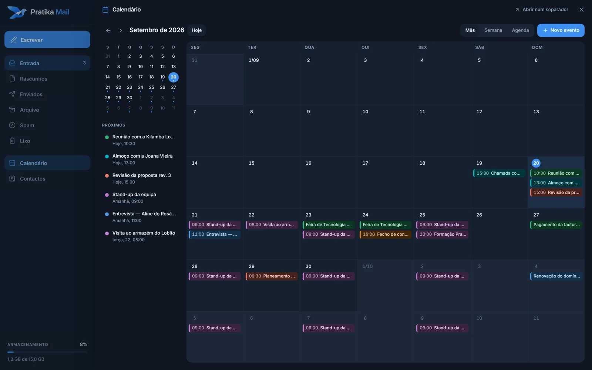The width and height of the screenshot is (592, 370).
Task: Open the 15:30 Chamada event on day 19
Action: click(499, 173)
